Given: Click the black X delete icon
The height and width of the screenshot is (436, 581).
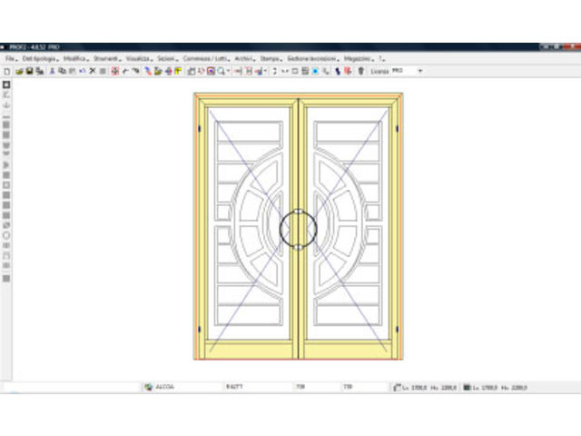Looking at the screenshot, I should pyautogui.click(x=93, y=71).
